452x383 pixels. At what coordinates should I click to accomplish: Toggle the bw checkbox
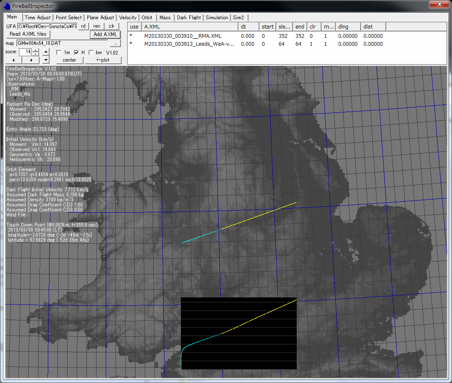(x=91, y=52)
